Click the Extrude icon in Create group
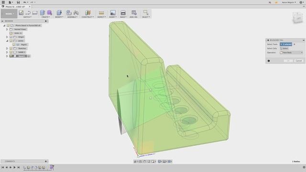The height and width of the screenshot is (172, 306). [x=43, y=13]
